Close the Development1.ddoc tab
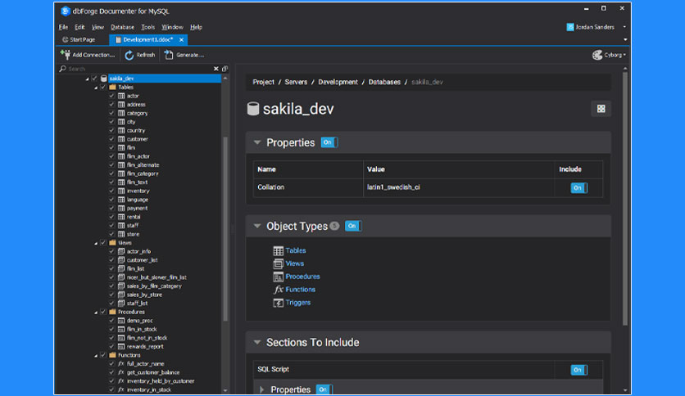The height and width of the screenshot is (396, 685). 181,40
